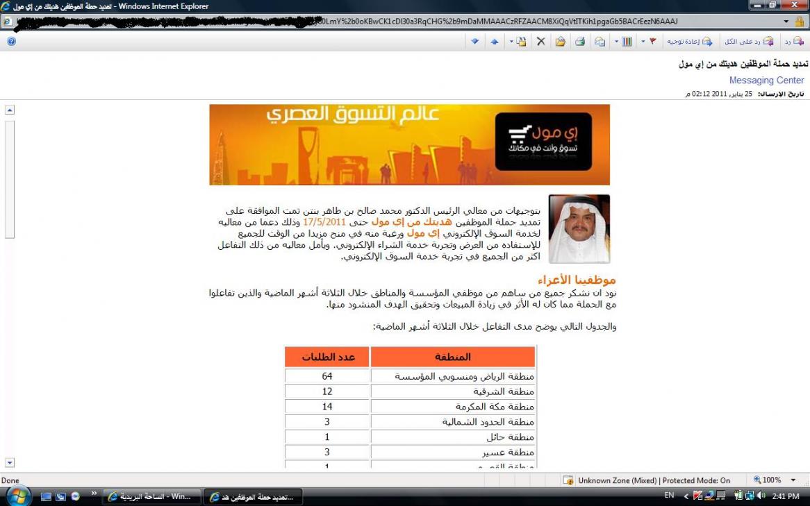Click the network connection tray icon
The image size is (810, 506).
tap(750, 496)
